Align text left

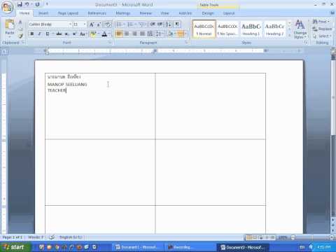coord(119,34)
